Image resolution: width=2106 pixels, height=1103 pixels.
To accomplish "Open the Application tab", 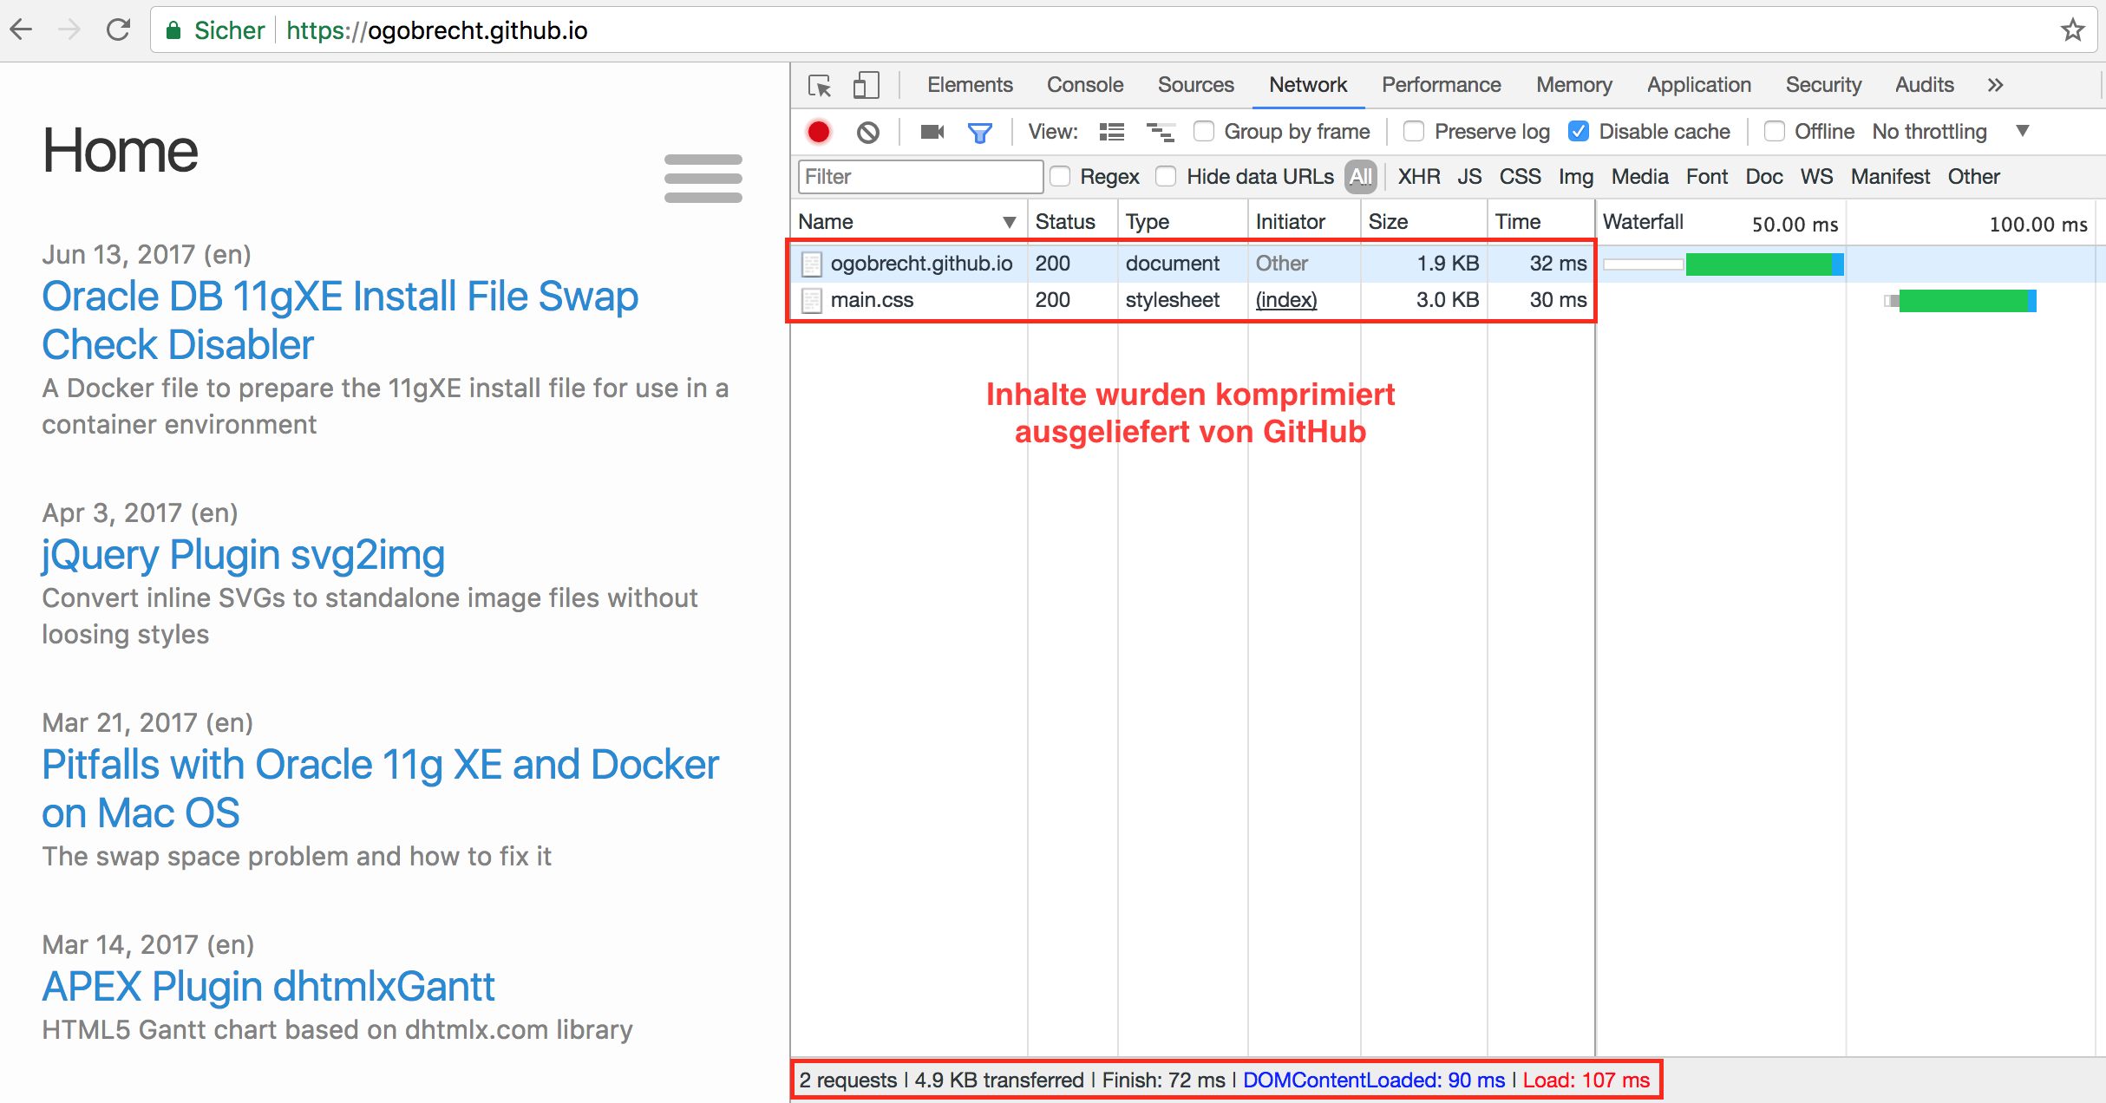I will pyautogui.click(x=1698, y=85).
